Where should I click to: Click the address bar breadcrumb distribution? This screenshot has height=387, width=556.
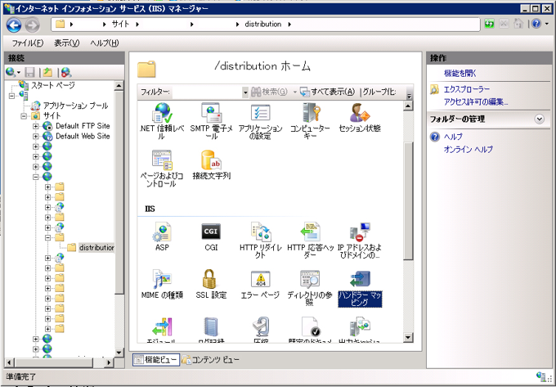pos(262,24)
